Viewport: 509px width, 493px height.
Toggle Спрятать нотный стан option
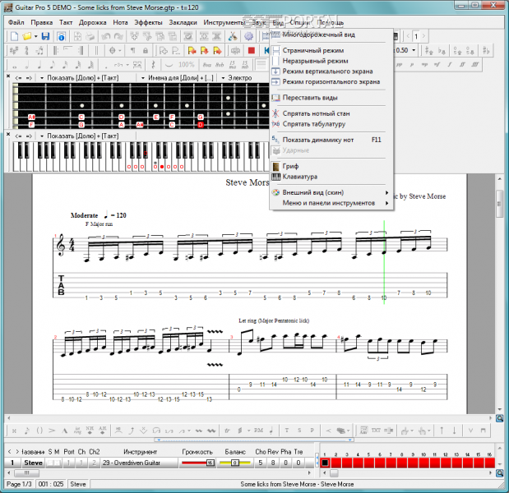[316, 112]
